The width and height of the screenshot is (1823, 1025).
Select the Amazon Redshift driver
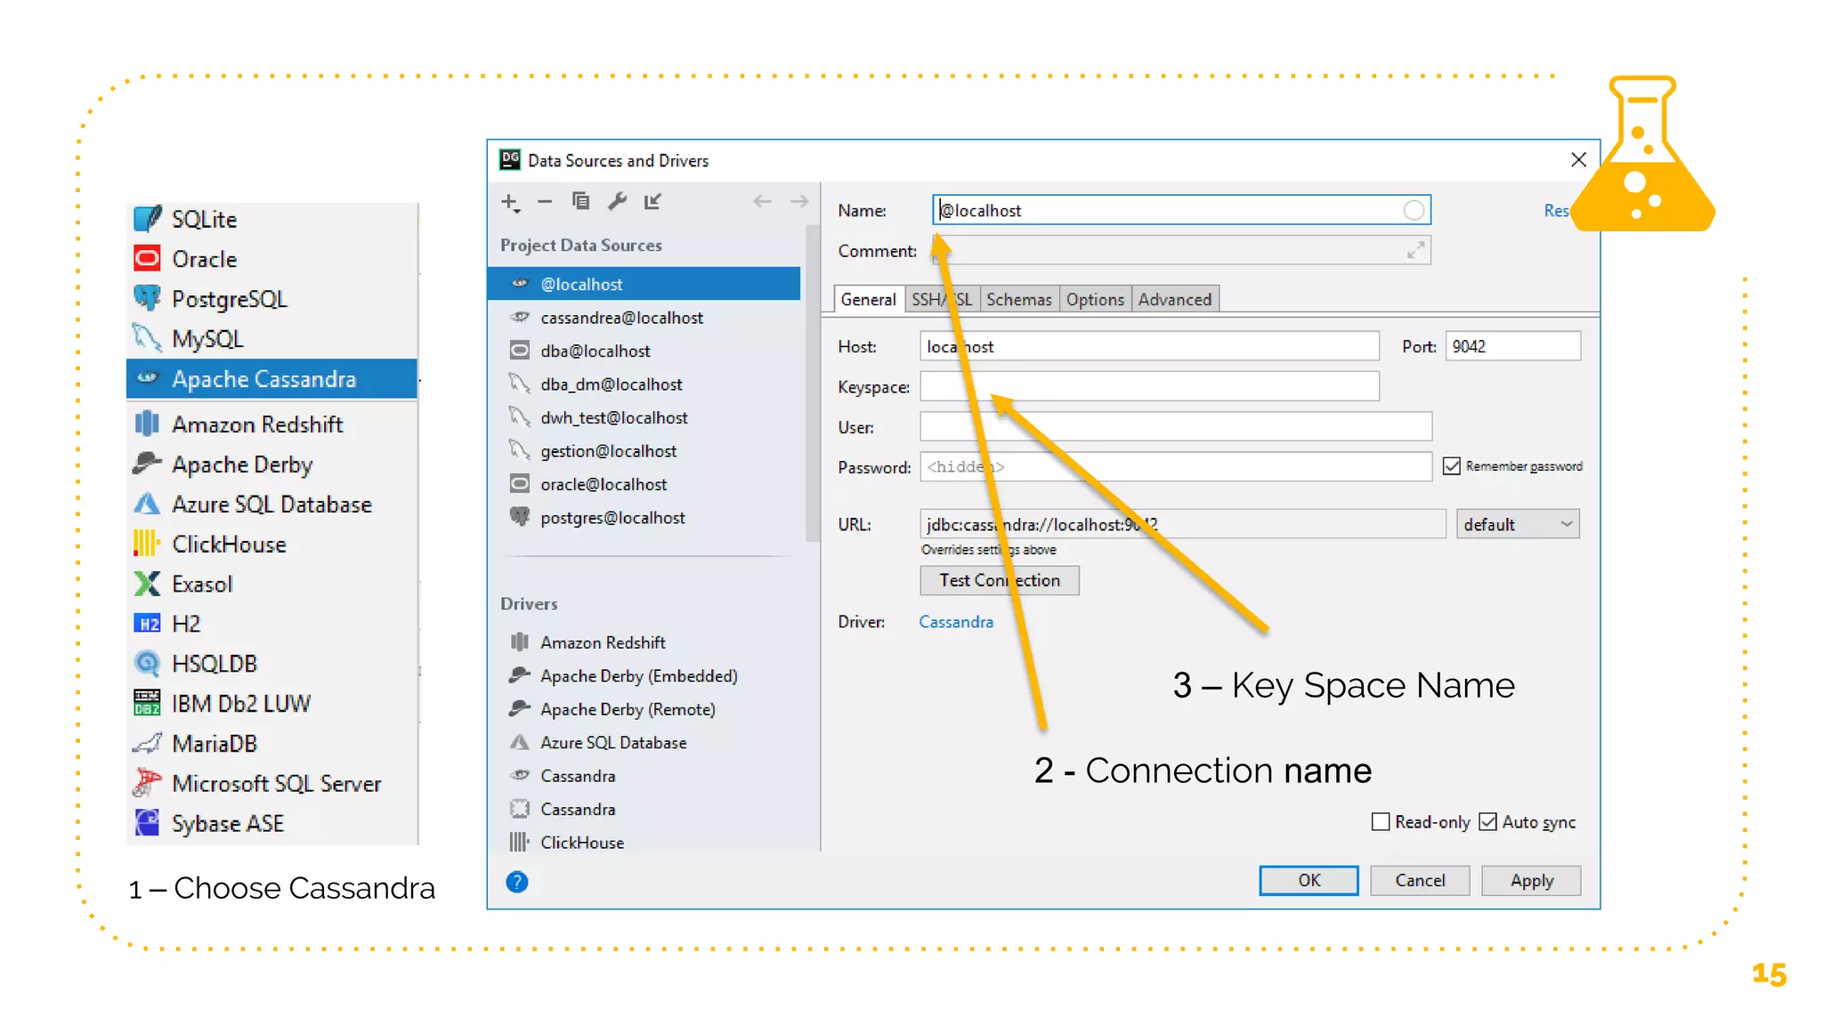644,642
